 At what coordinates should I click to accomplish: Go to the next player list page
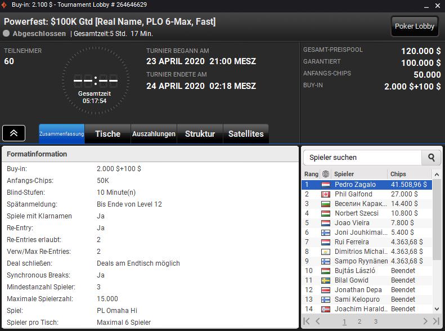point(425,321)
